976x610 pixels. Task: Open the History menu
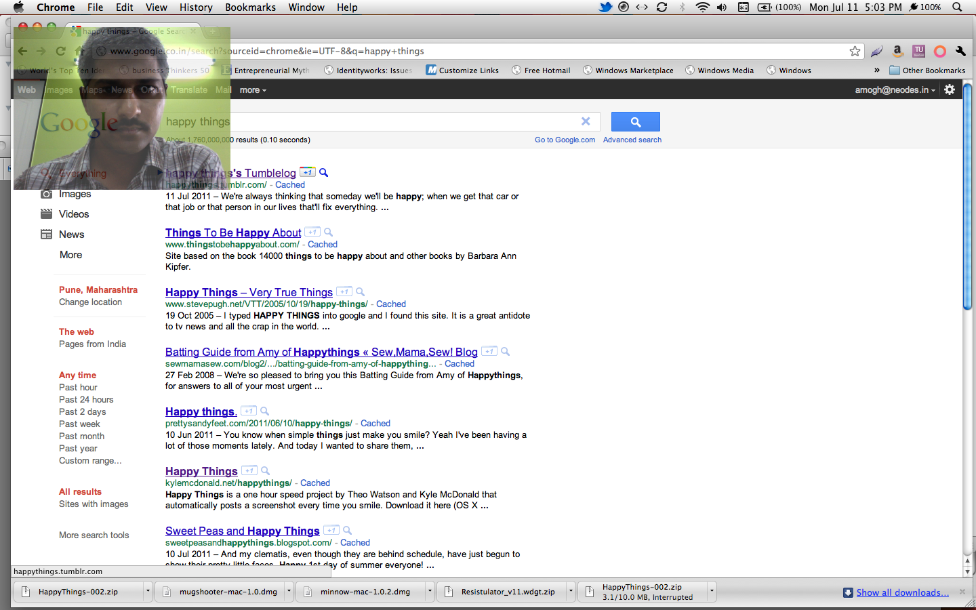[x=196, y=7]
